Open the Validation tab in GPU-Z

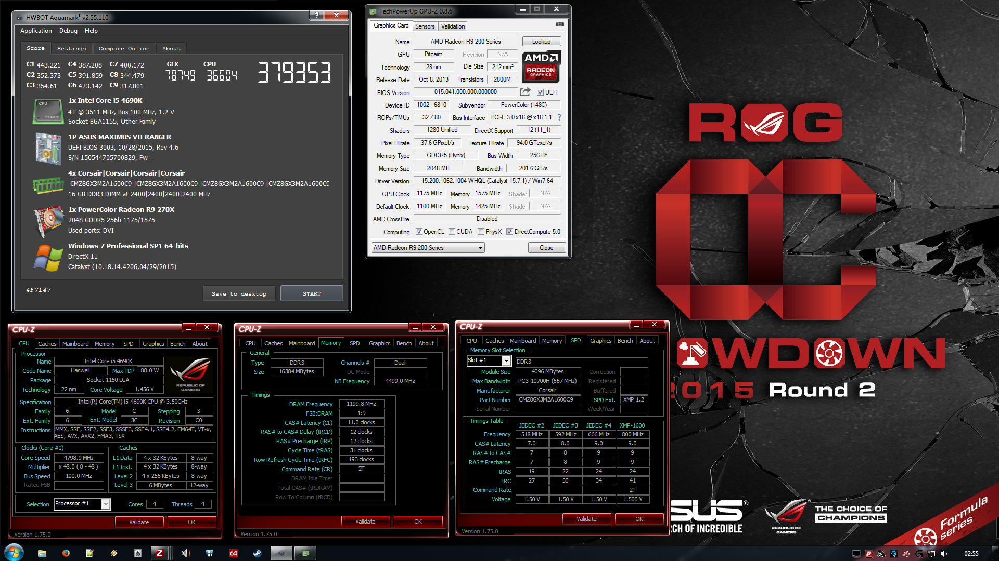(453, 26)
